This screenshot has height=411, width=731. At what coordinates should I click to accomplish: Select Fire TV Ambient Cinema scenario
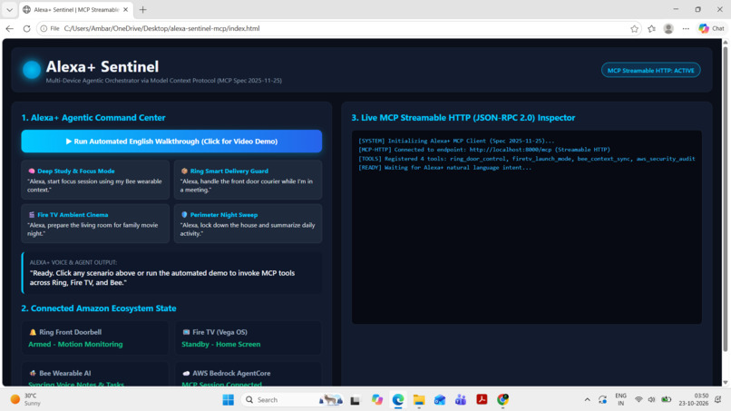tap(95, 223)
